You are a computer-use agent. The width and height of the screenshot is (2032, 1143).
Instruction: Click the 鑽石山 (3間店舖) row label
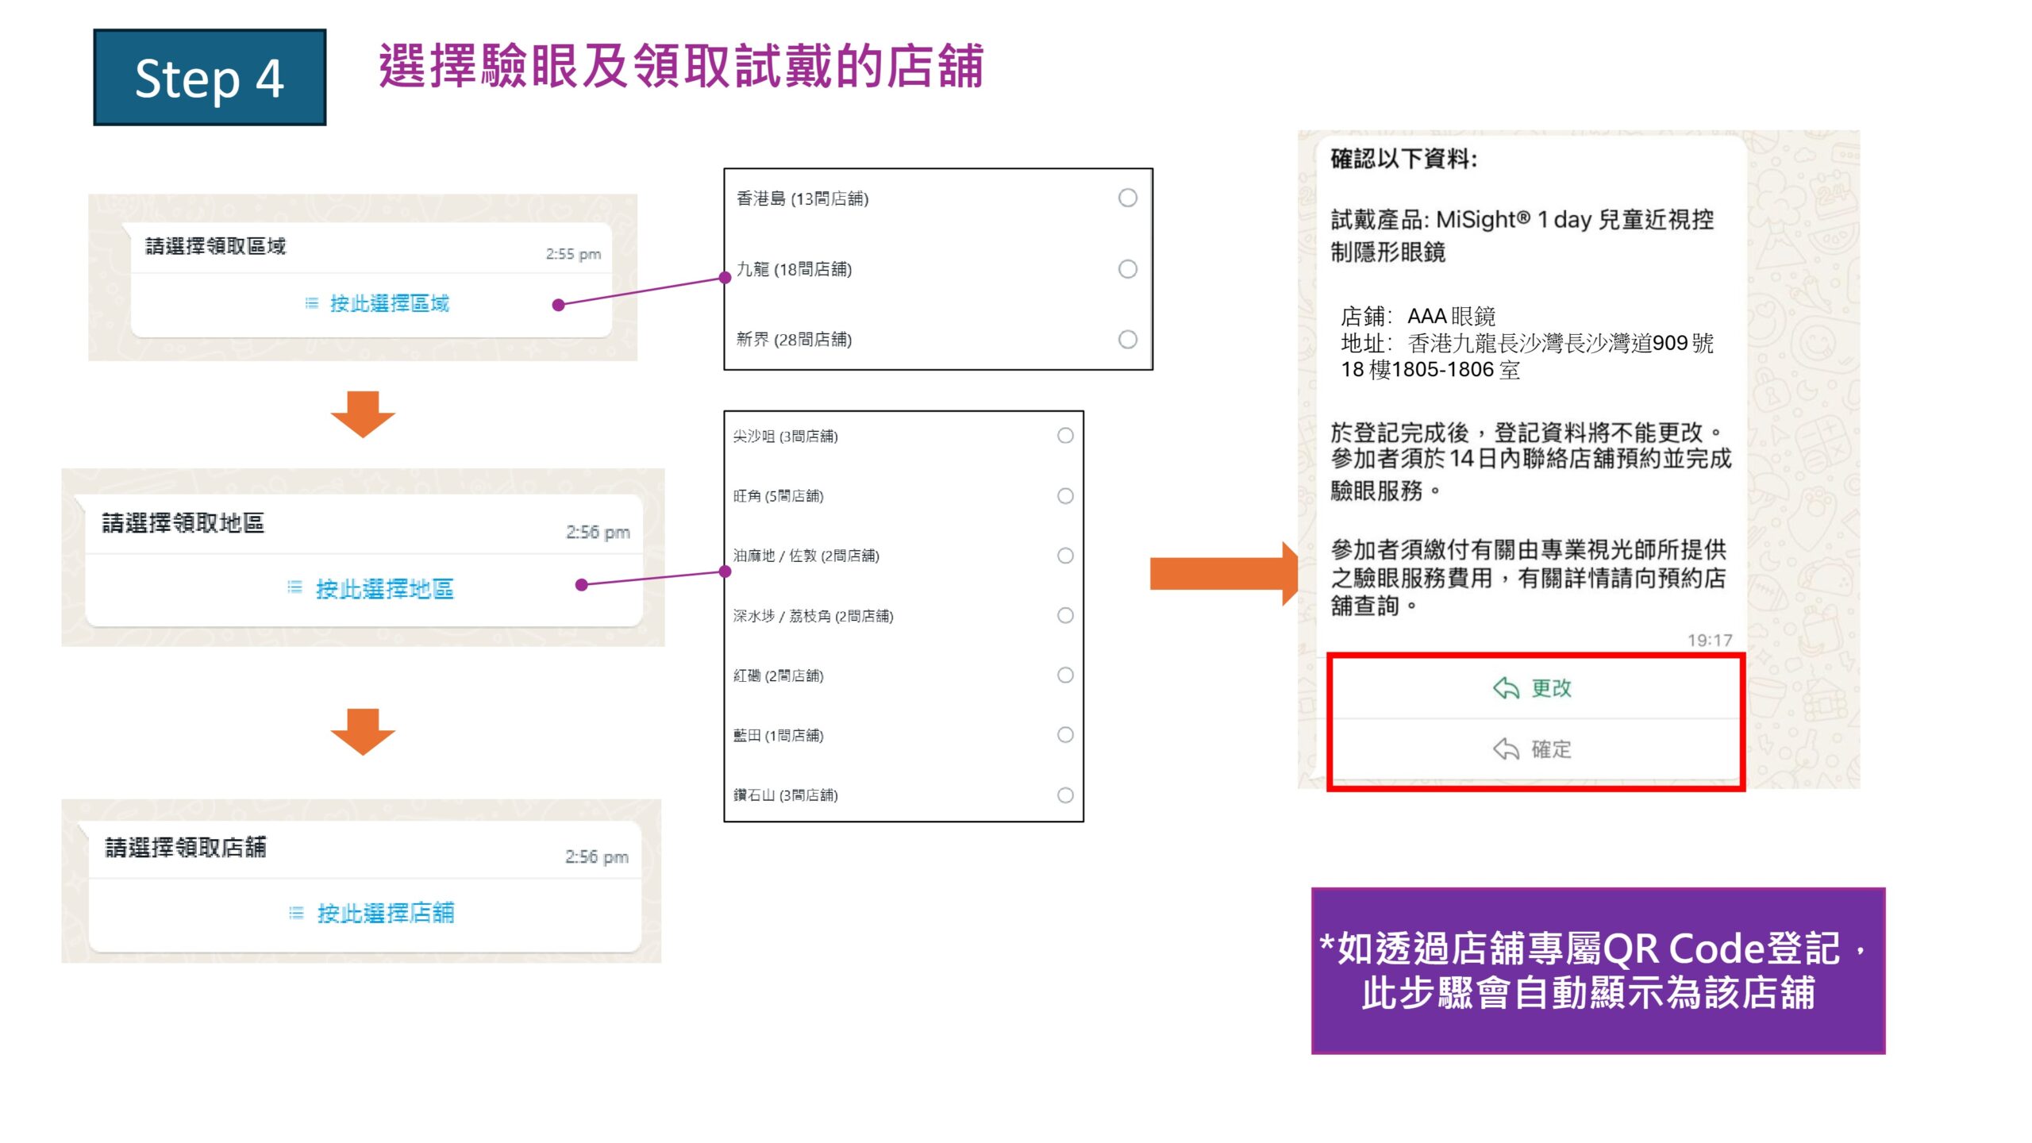coord(785,795)
